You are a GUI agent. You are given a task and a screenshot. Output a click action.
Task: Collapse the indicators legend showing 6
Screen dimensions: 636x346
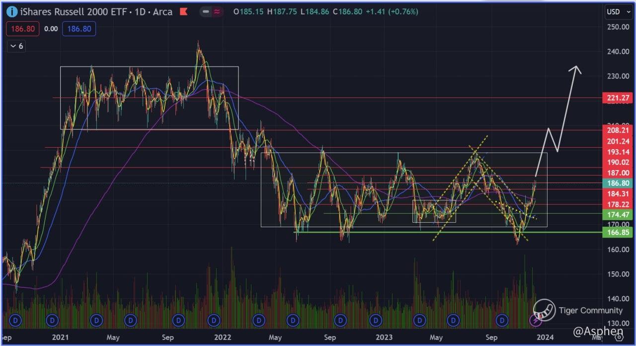[x=16, y=46]
